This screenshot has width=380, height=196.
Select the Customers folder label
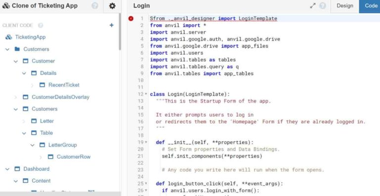pyautogui.click(x=36, y=49)
